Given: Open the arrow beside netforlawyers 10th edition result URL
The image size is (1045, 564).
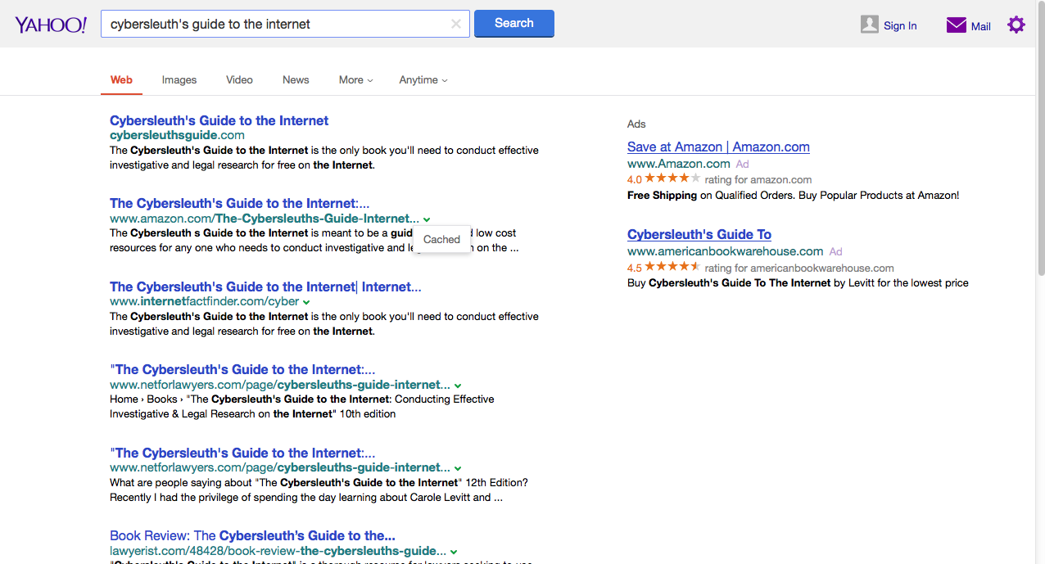Looking at the screenshot, I should pyautogui.click(x=458, y=386).
